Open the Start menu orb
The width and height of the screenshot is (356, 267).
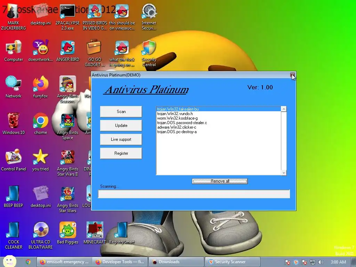point(9,261)
